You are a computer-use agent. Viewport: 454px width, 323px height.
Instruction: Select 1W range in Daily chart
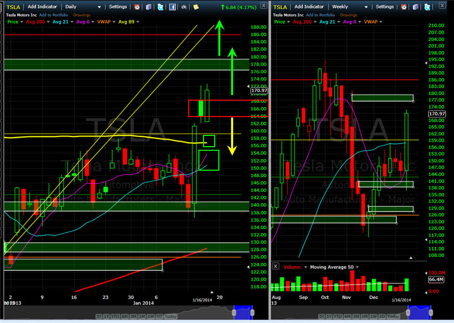tap(151, 316)
